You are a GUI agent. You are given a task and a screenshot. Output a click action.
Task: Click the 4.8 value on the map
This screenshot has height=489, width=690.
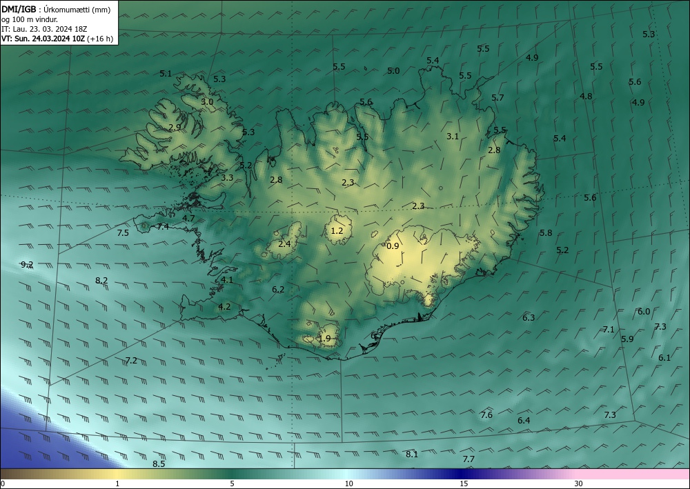pyautogui.click(x=586, y=96)
